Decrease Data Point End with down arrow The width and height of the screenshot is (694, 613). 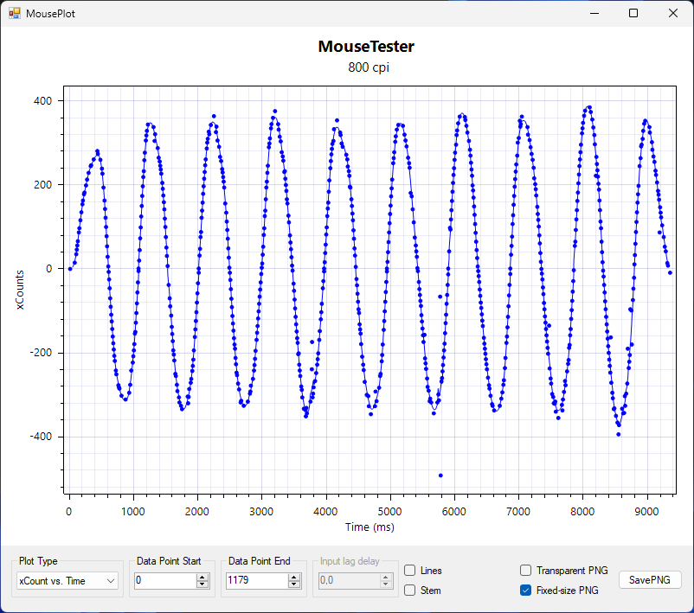coord(294,584)
